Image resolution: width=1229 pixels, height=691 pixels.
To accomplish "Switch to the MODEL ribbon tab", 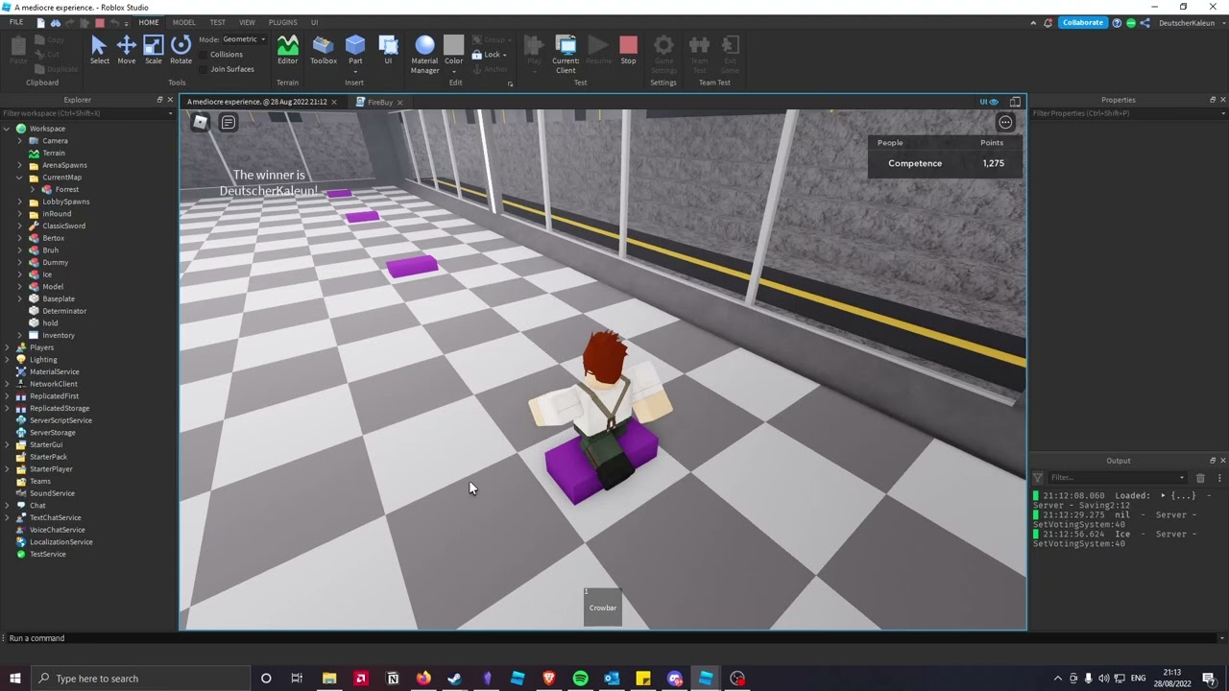I will [x=183, y=22].
